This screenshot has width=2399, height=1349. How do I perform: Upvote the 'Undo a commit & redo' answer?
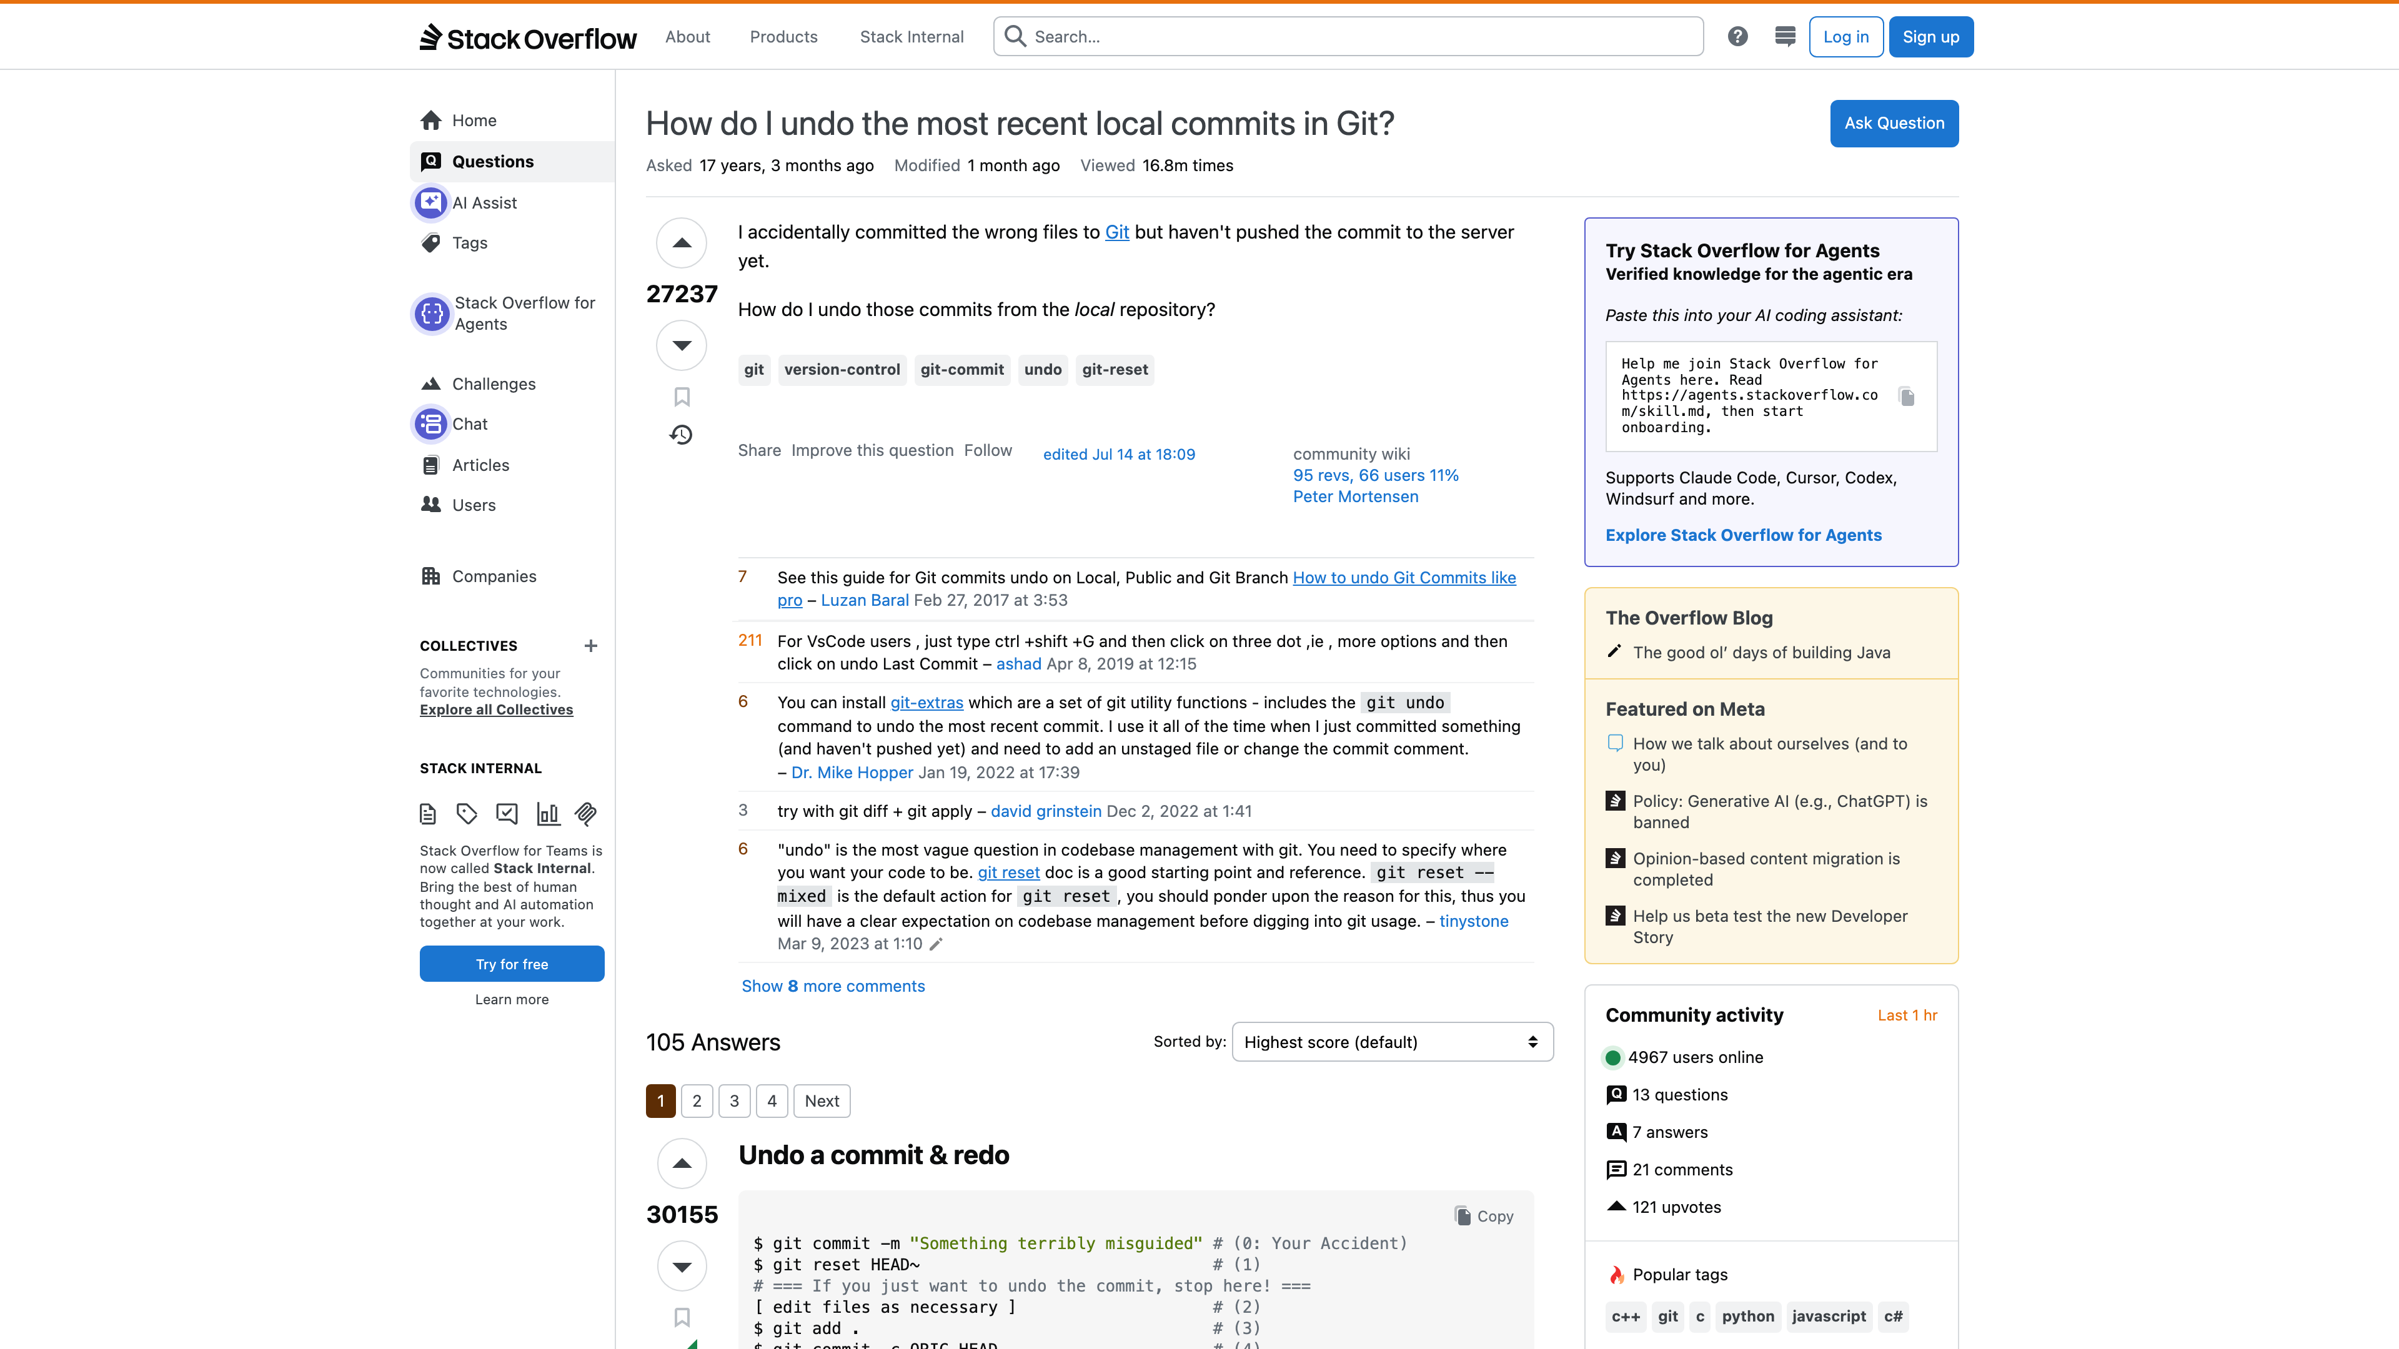click(682, 1164)
